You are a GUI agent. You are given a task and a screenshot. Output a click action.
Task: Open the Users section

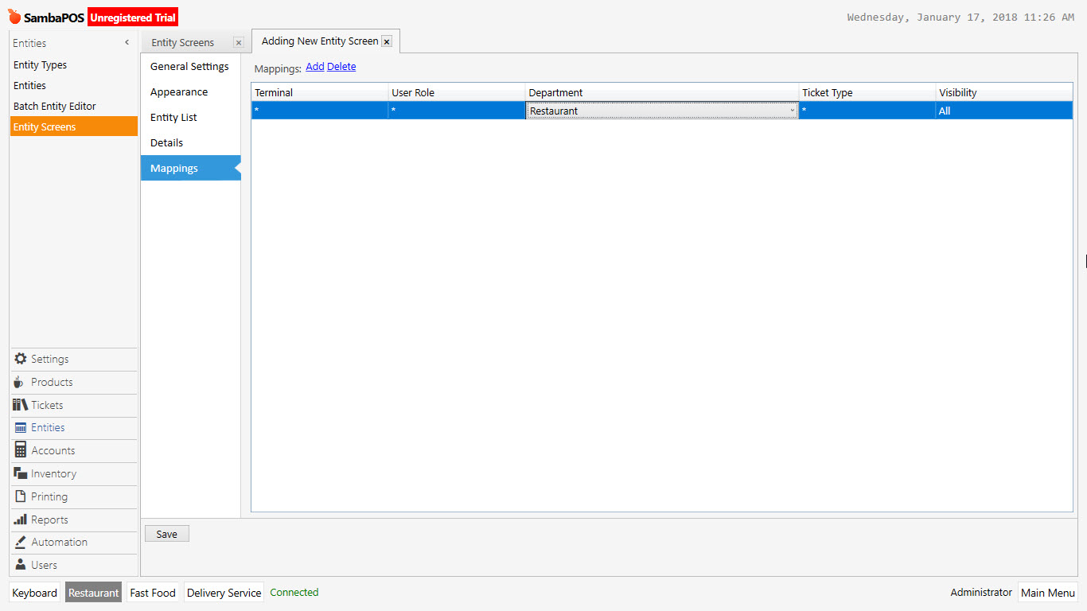tap(41, 565)
